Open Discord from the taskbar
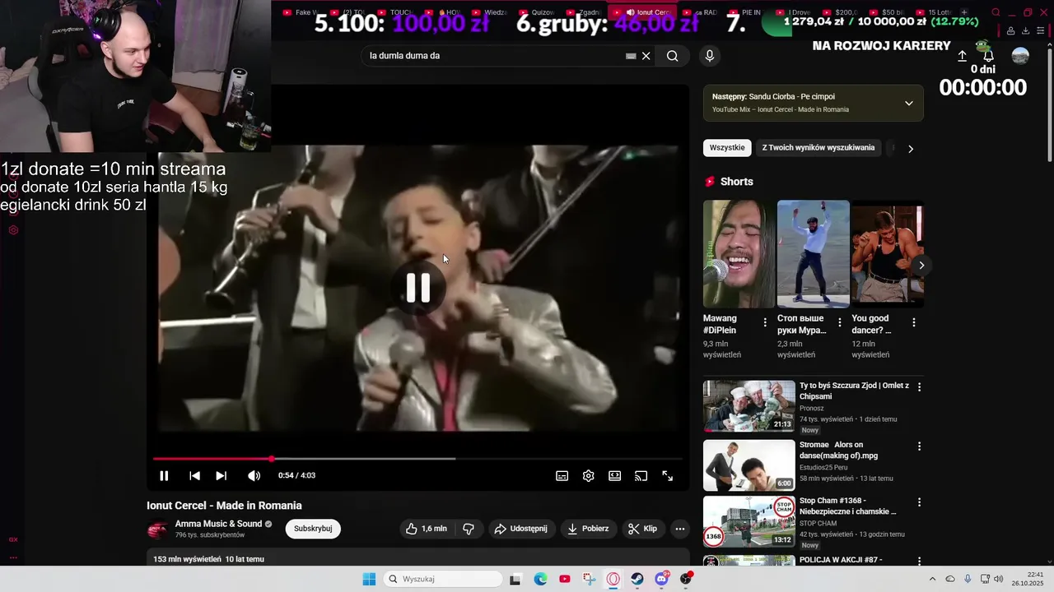 [661, 579]
